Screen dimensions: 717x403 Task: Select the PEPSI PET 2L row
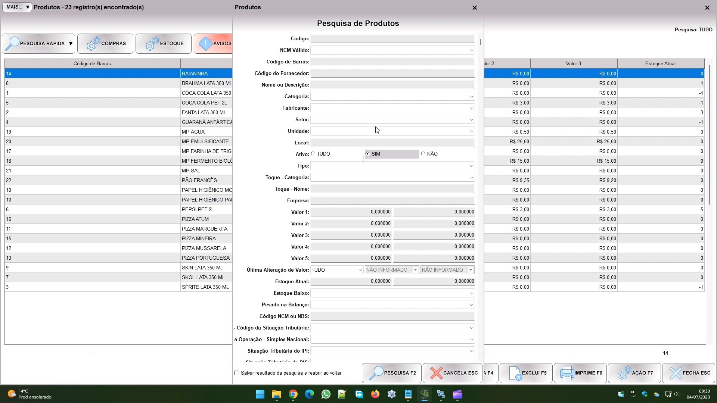tap(119, 209)
